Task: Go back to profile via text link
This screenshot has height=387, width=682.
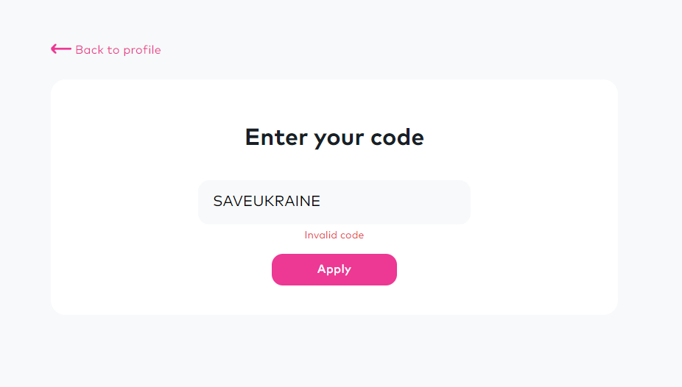Action: [x=118, y=50]
